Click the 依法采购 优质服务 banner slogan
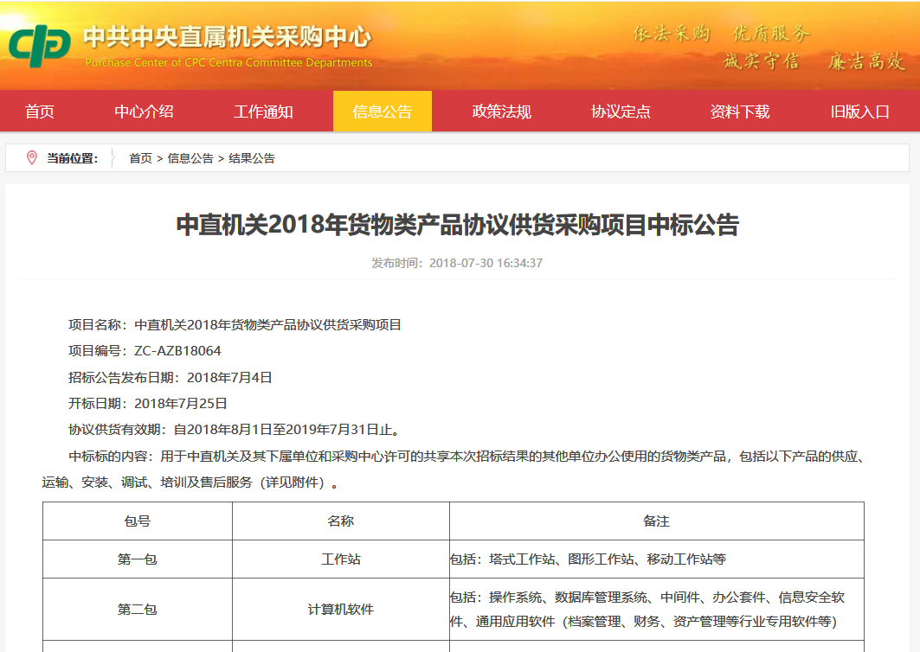 (x=721, y=34)
